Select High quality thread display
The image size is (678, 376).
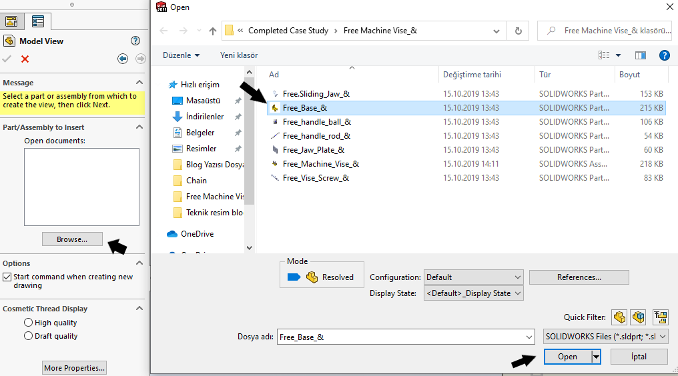(x=28, y=323)
